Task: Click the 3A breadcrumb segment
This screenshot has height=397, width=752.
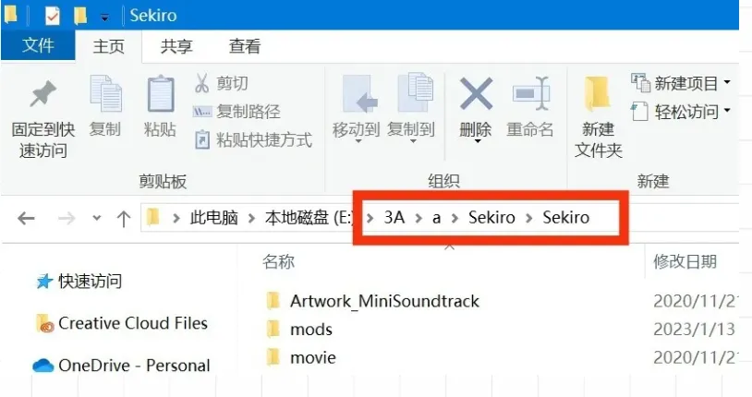Action: 394,218
